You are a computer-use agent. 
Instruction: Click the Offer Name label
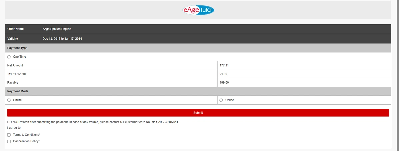click(15, 29)
